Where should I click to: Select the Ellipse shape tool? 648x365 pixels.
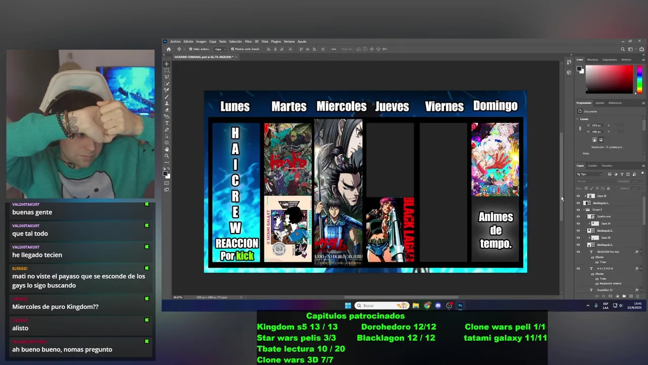pos(167,142)
